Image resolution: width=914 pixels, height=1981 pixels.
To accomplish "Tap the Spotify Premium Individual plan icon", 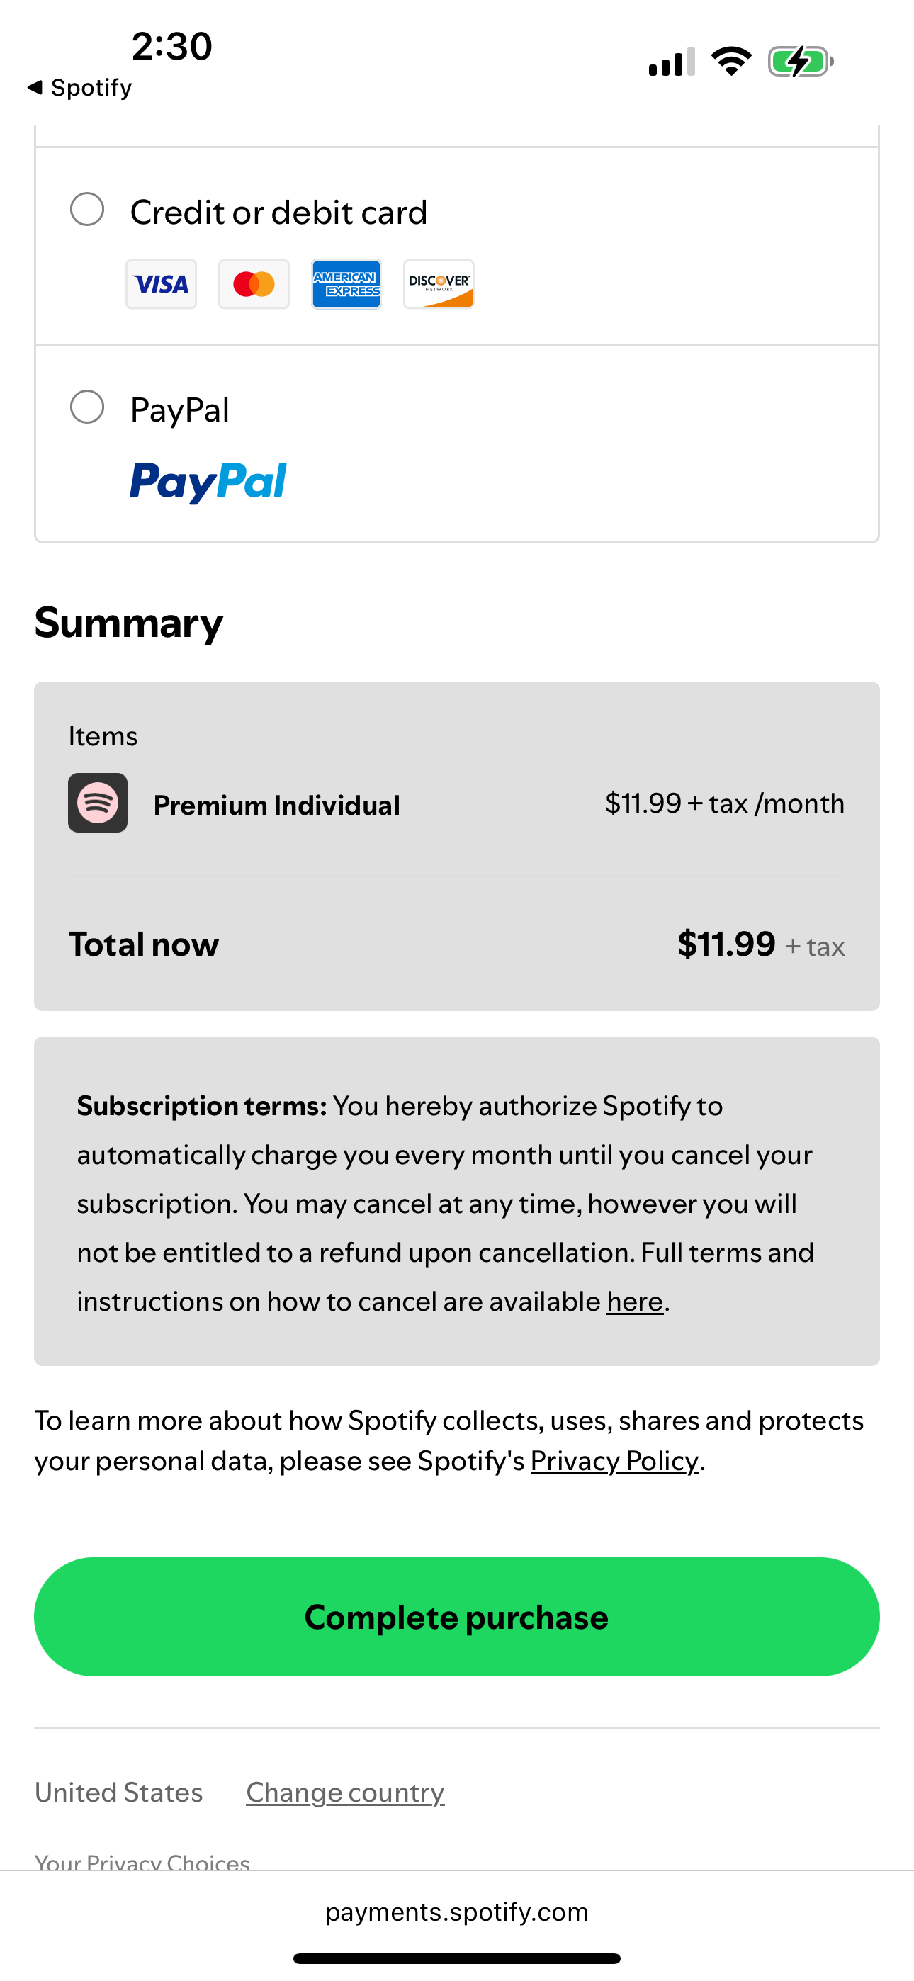I will [98, 803].
